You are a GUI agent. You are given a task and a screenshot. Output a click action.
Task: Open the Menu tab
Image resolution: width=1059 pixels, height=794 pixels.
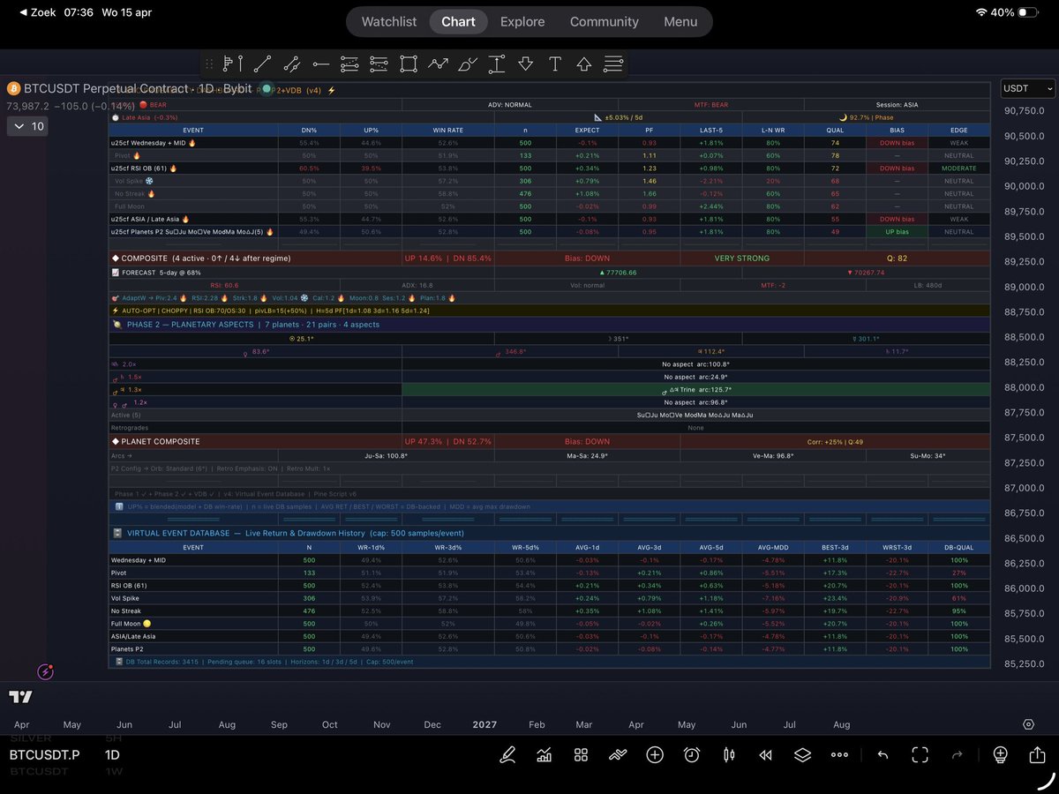click(x=680, y=21)
